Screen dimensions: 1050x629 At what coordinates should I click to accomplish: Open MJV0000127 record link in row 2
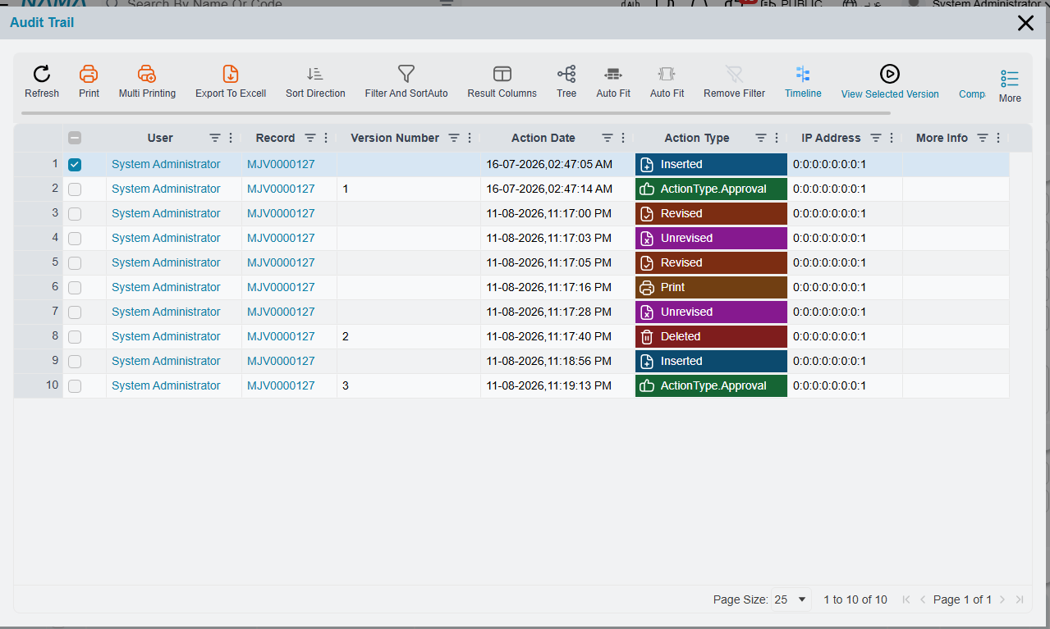(281, 189)
